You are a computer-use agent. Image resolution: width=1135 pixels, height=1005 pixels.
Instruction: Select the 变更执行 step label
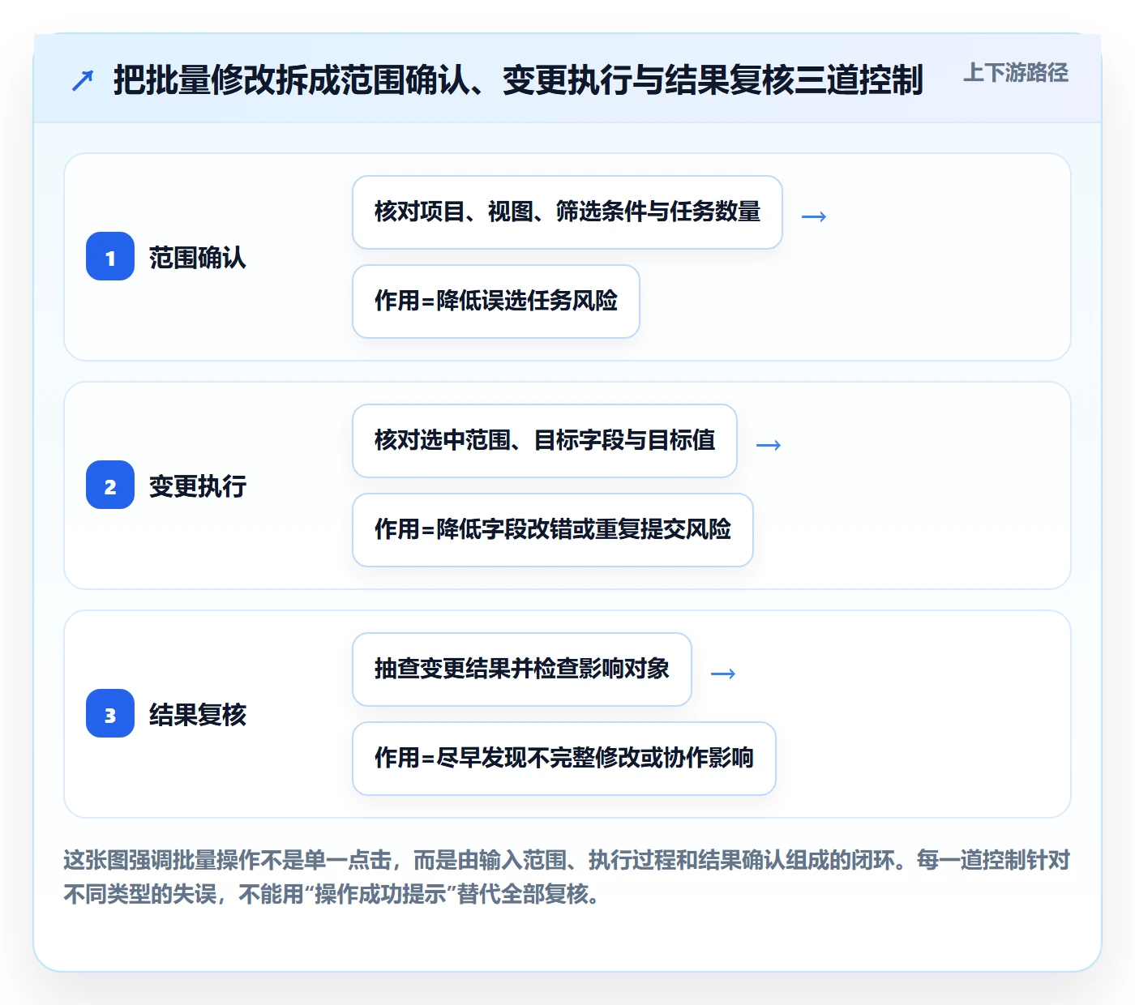(x=198, y=486)
